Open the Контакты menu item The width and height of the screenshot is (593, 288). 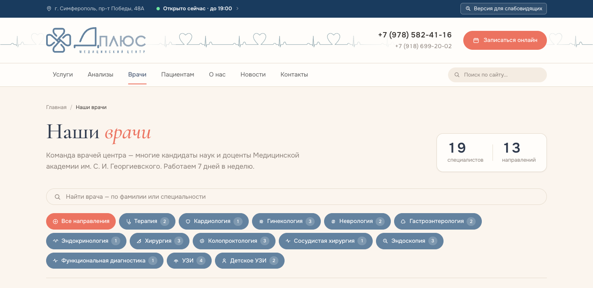point(294,74)
